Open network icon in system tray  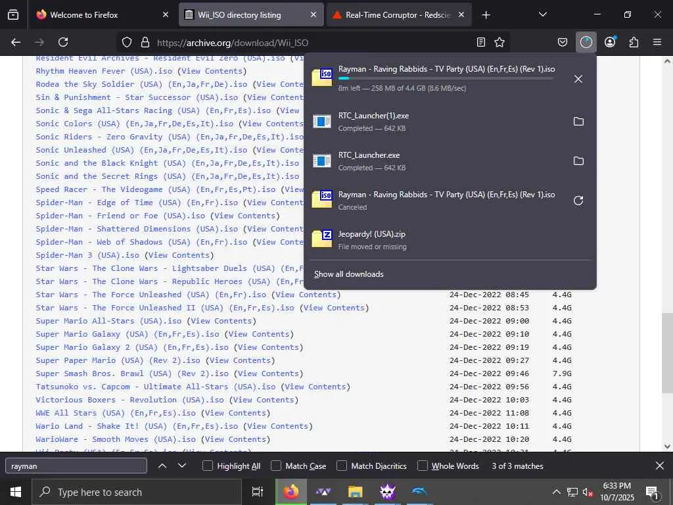click(572, 492)
